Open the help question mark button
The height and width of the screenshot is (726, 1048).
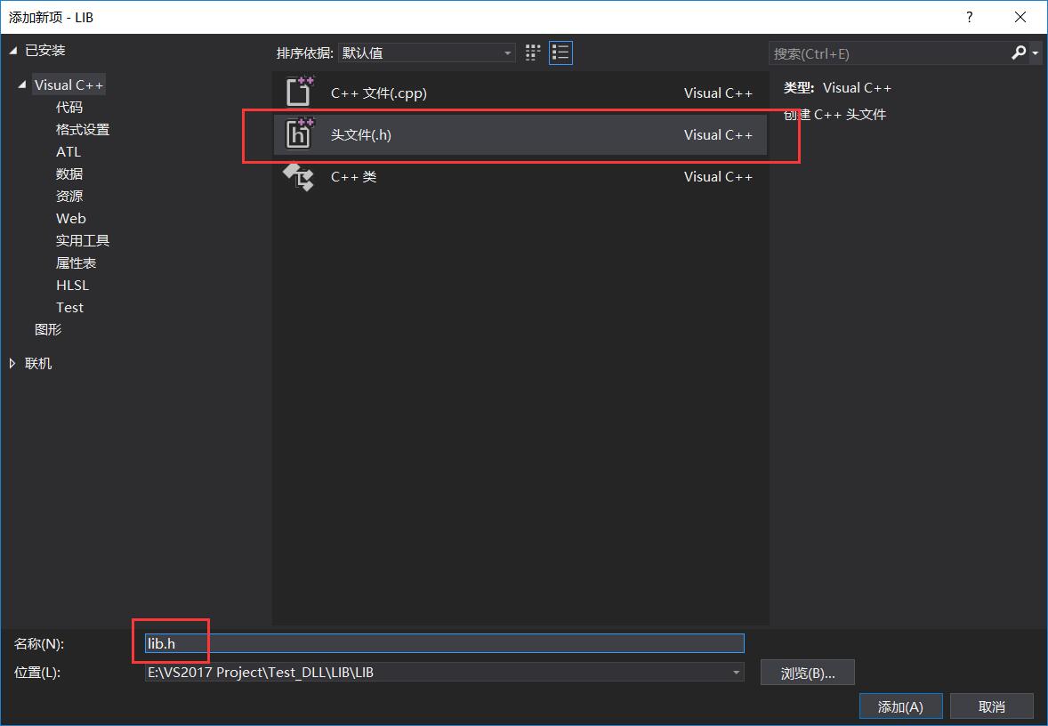(969, 18)
